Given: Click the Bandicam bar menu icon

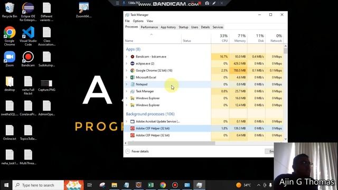Looking at the screenshot, I should pyautogui.click(x=117, y=3).
